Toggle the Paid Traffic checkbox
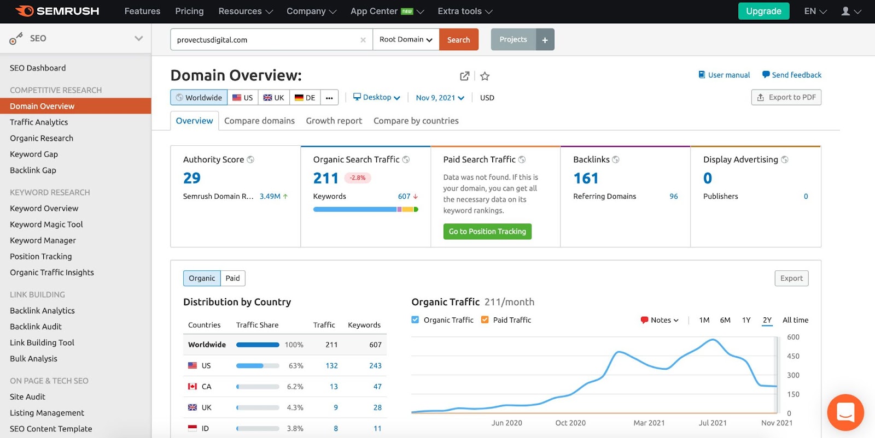 485,320
